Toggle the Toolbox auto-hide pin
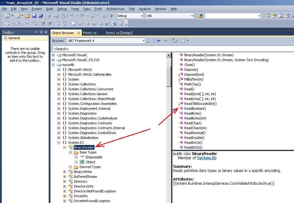 tap(41, 32)
